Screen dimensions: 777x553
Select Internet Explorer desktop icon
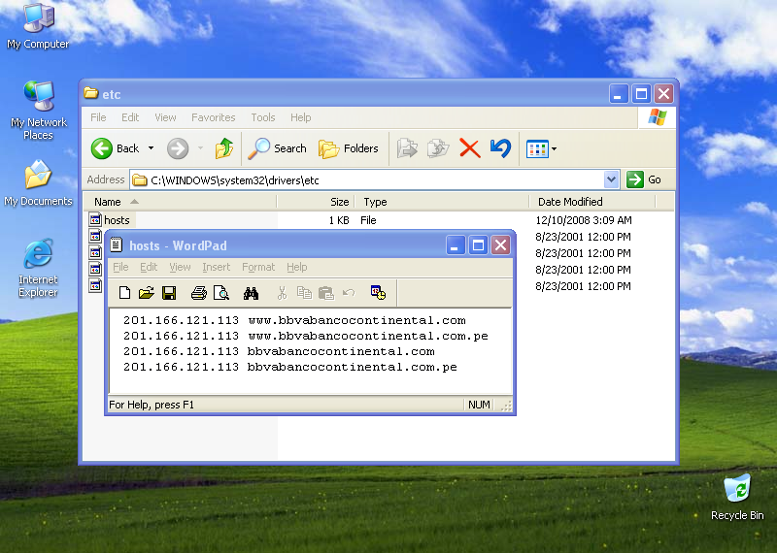38,268
